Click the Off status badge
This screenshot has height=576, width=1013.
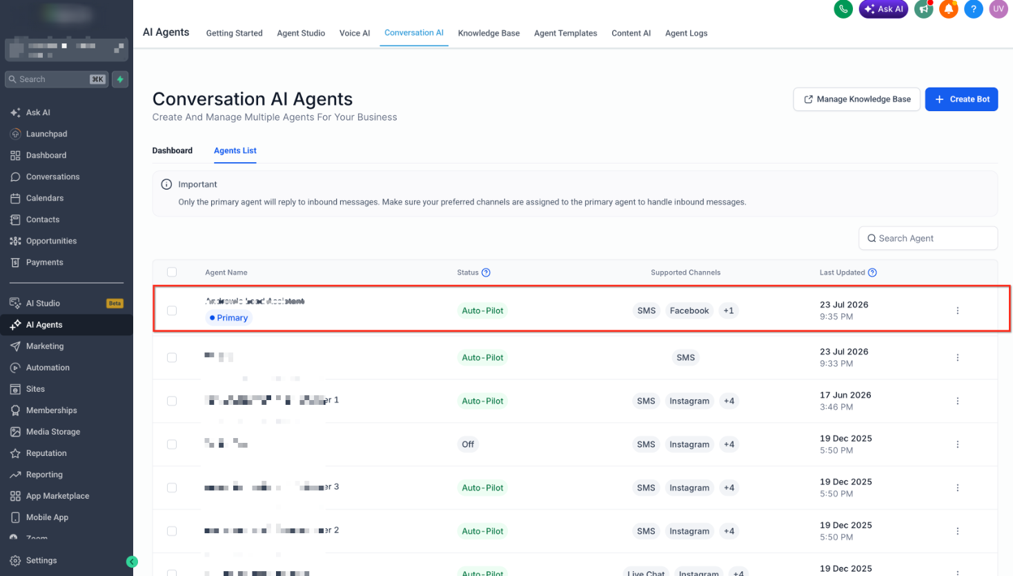pos(468,444)
